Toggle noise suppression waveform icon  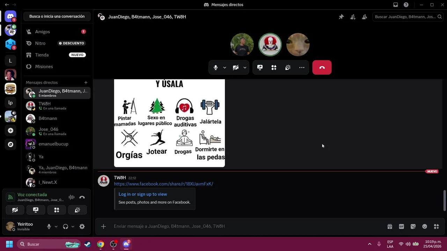click(x=72, y=197)
